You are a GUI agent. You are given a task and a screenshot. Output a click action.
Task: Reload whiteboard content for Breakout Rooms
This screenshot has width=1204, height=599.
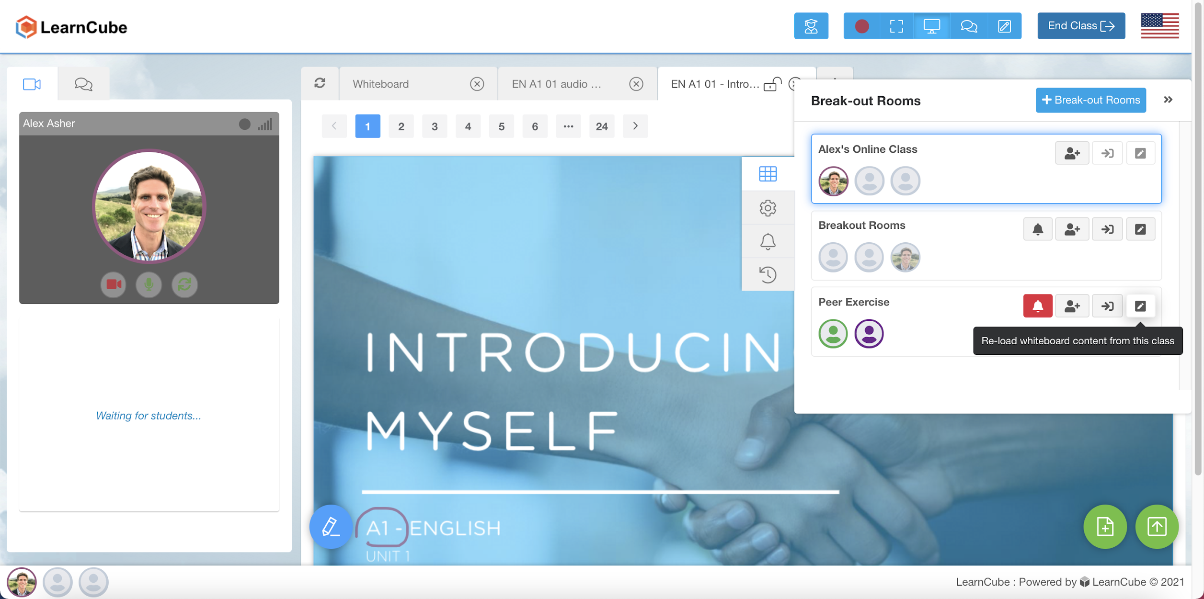pyautogui.click(x=1140, y=229)
